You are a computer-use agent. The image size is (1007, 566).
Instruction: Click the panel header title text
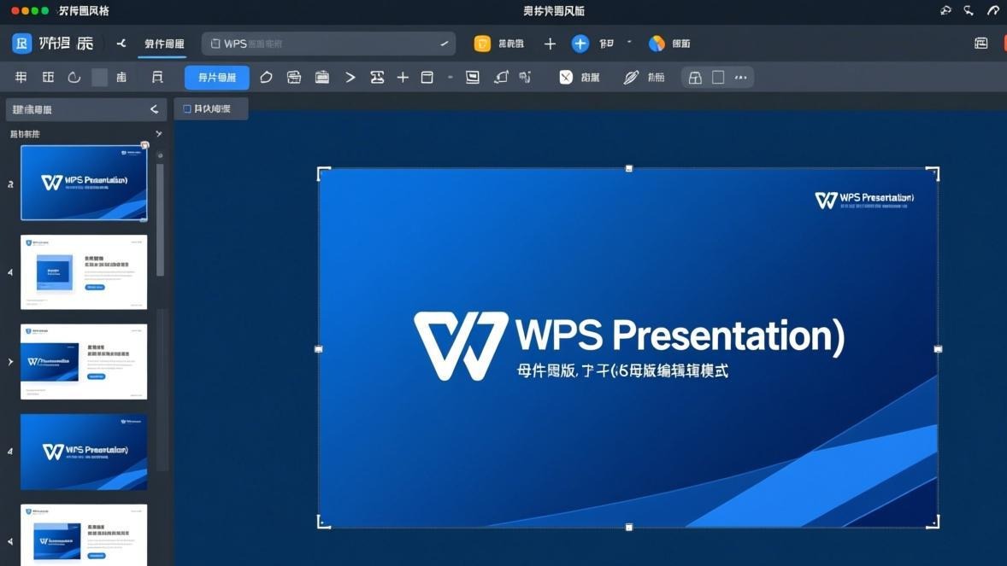coord(32,110)
